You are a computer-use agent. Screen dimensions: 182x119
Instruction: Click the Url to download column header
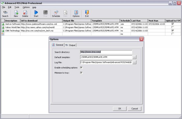tap(41, 21)
